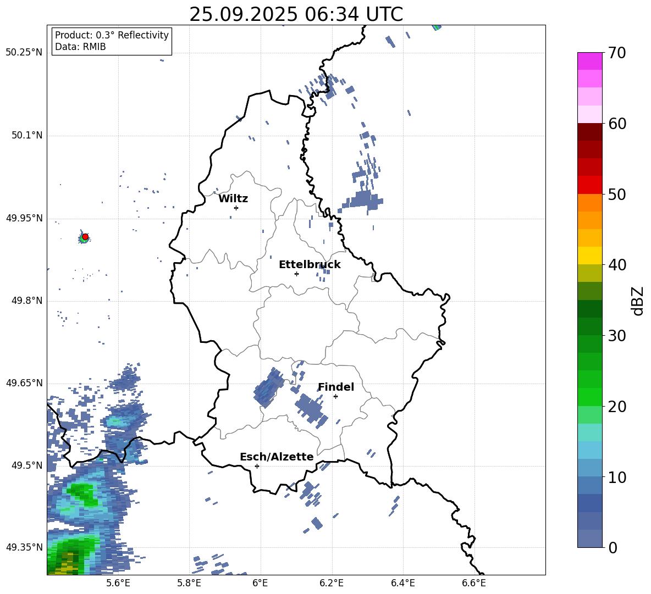Click the yellow colorbar segment at 40
The image size is (651, 594).
click(x=589, y=256)
